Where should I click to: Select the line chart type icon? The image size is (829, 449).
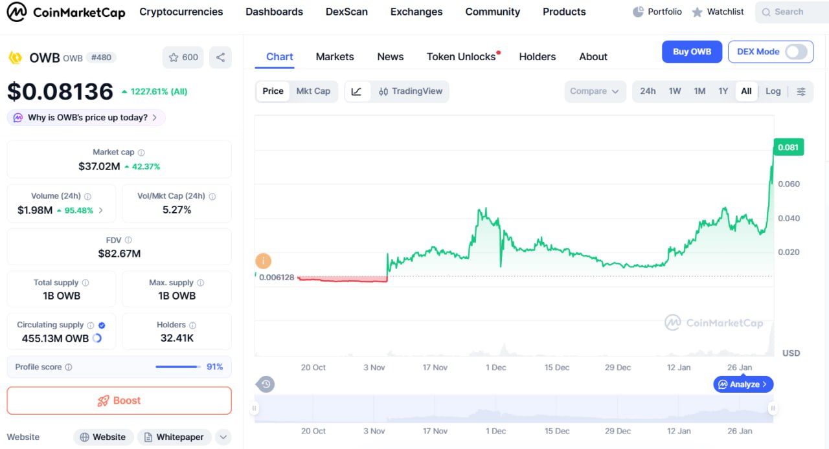(x=357, y=91)
